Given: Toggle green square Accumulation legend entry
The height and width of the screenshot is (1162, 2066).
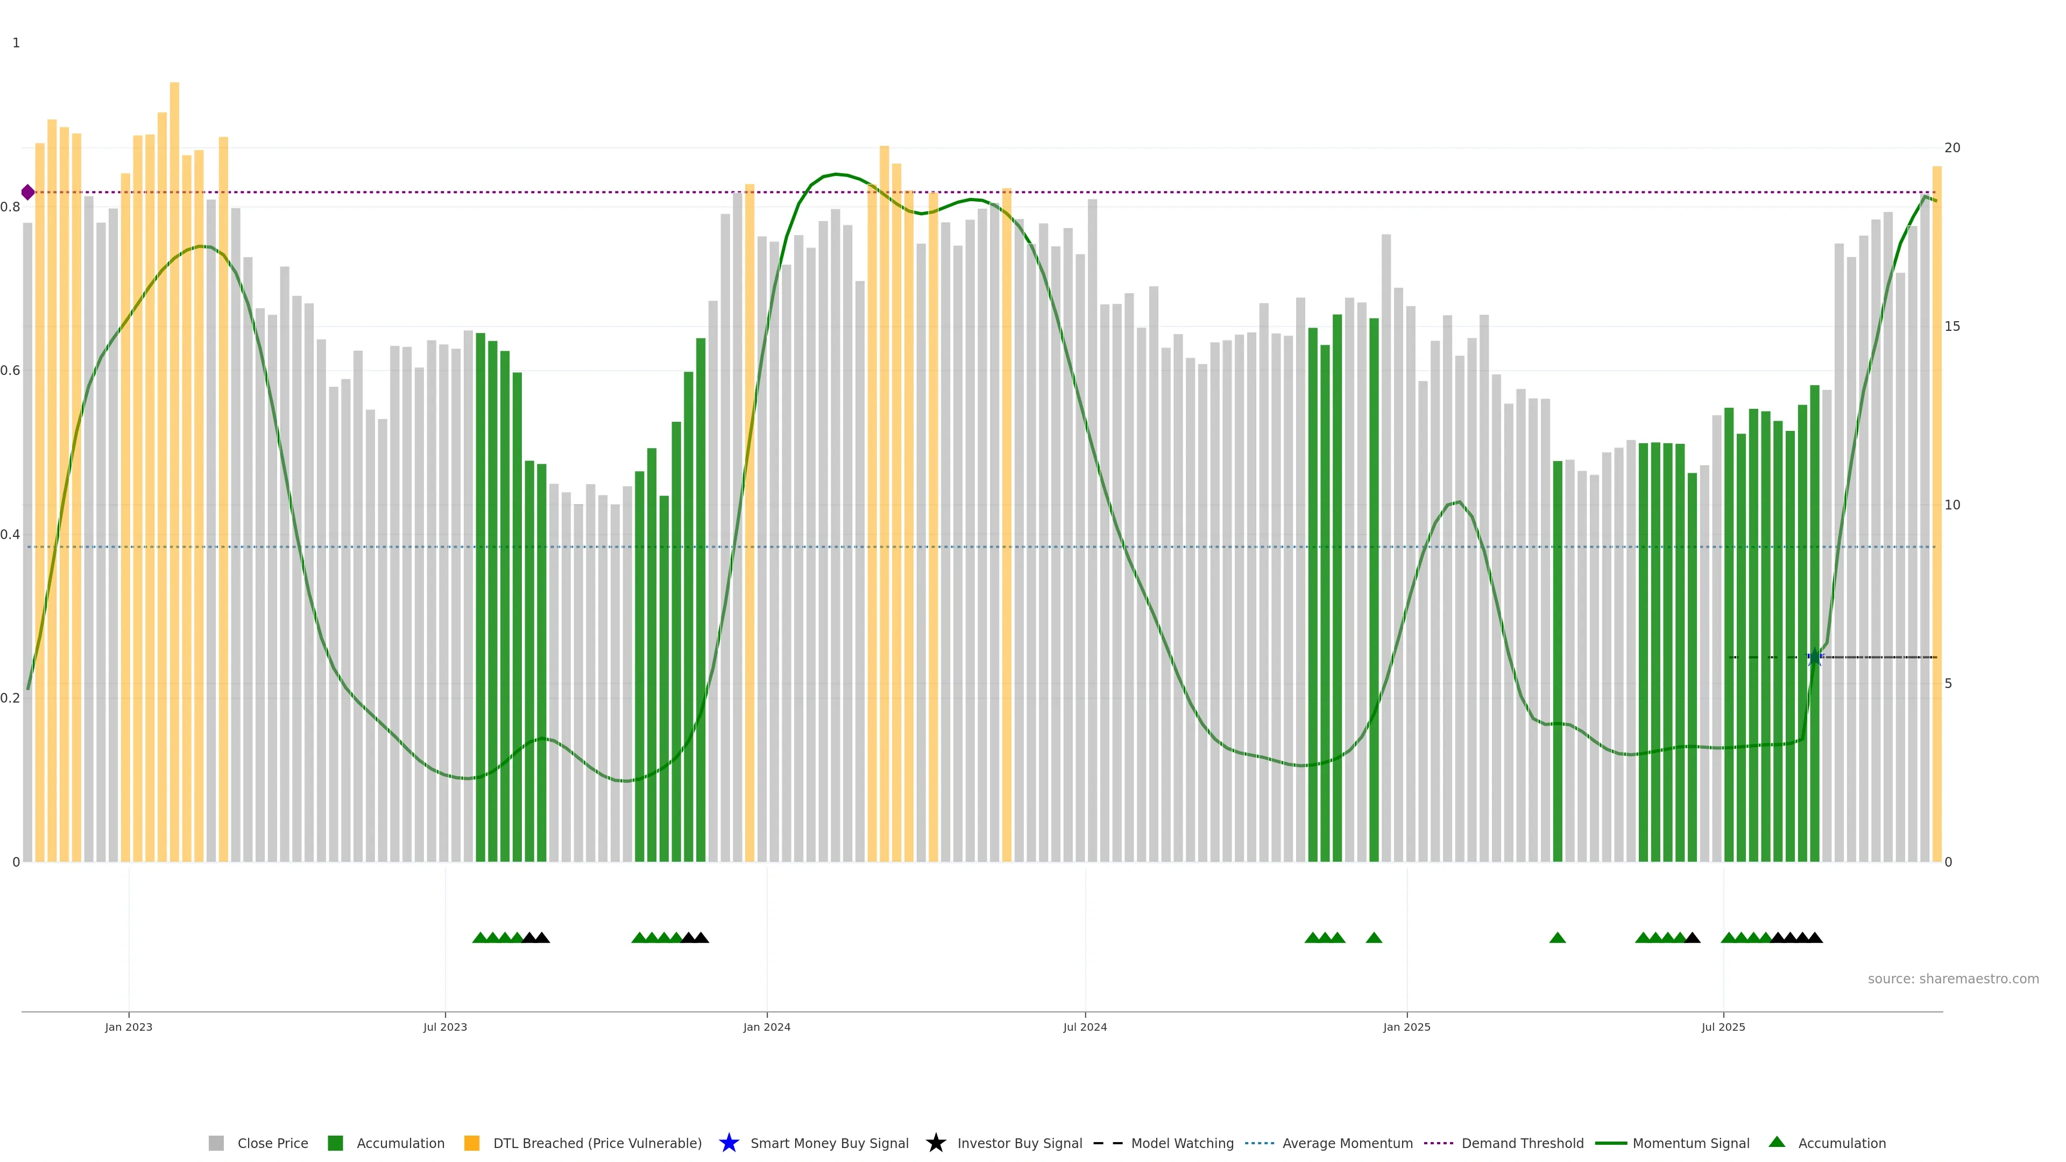Looking at the screenshot, I should (x=400, y=1143).
